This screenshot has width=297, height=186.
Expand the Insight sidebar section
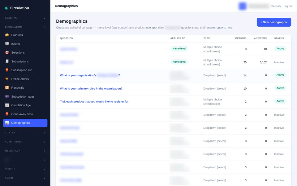point(25,169)
